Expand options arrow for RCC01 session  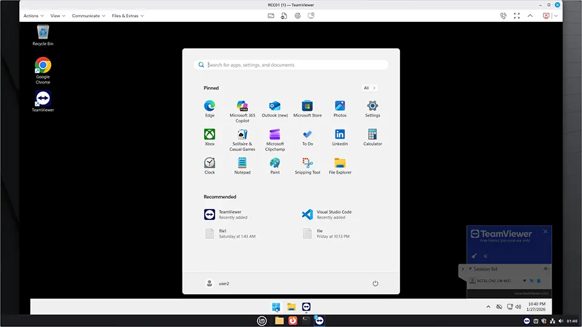pyautogui.click(x=524, y=280)
